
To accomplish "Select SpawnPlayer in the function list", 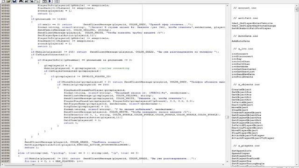I will tap(241, 154).
